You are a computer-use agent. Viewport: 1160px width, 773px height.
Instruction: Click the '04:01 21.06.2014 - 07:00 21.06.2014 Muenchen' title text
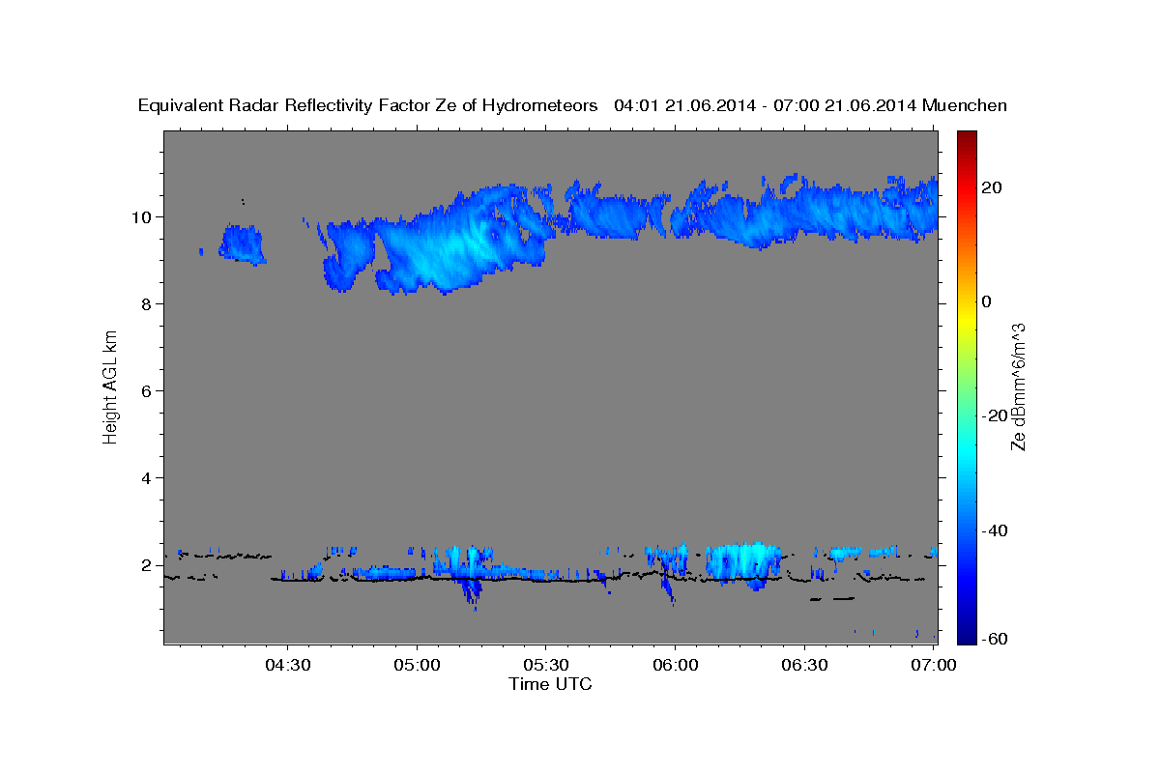[811, 105]
